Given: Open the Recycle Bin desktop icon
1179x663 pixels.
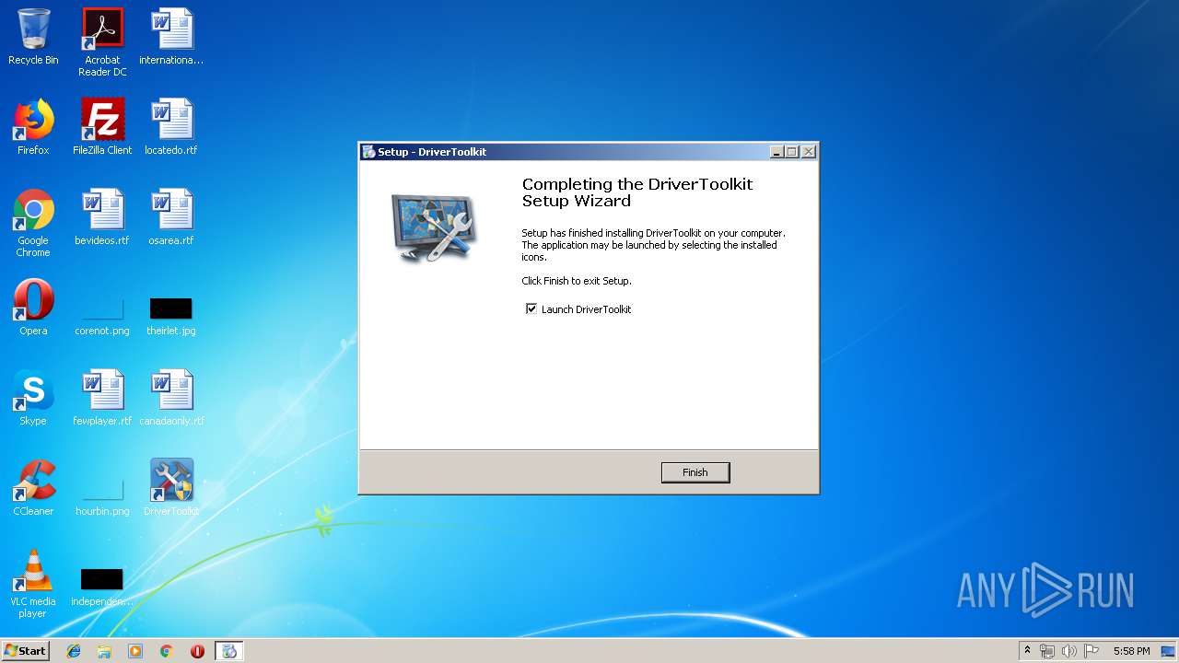Looking at the screenshot, I should [33, 37].
